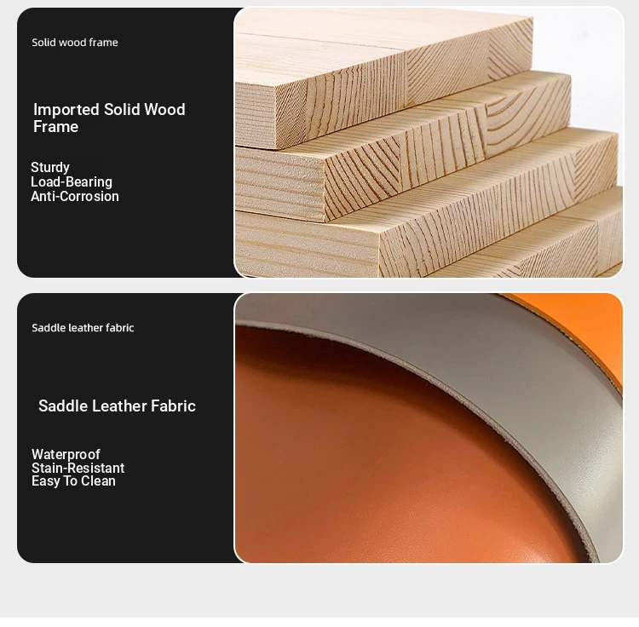Open the stacked wood planks image
The height and width of the screenshot is (627, 639).
[x=429, y=142]
